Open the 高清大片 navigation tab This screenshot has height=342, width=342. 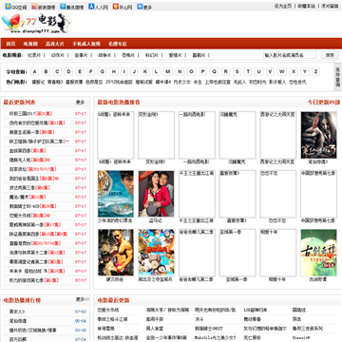(55, 44)
